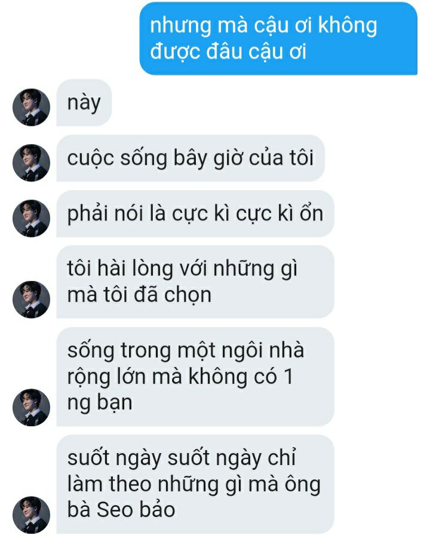Tap the line 'sống trong một ngôi nhà'
Screen dimensions: 430x538
(x=186, y=350)
